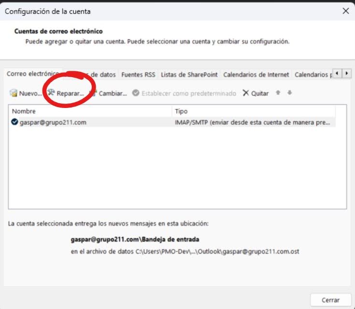Viewport: 355px width, 309px height.
Task: Open the Archivos de datos tab
Action: [x=91, y=74]
